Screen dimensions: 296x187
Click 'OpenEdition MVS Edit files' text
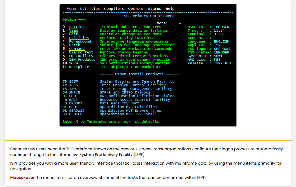[x=128, y=107]
